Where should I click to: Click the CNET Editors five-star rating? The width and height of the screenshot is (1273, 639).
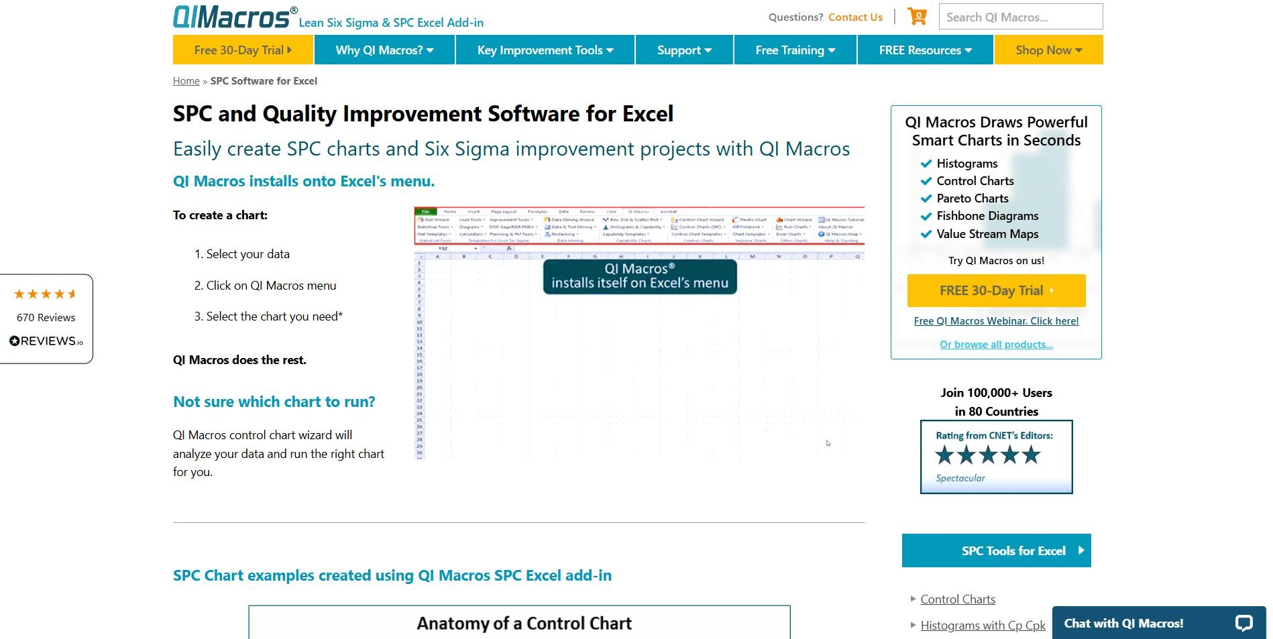[x=987, y=455]
